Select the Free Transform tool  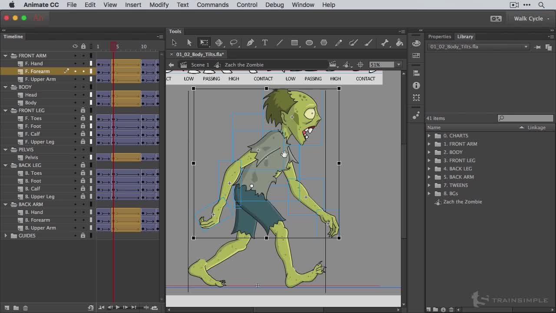pos(204,43)
